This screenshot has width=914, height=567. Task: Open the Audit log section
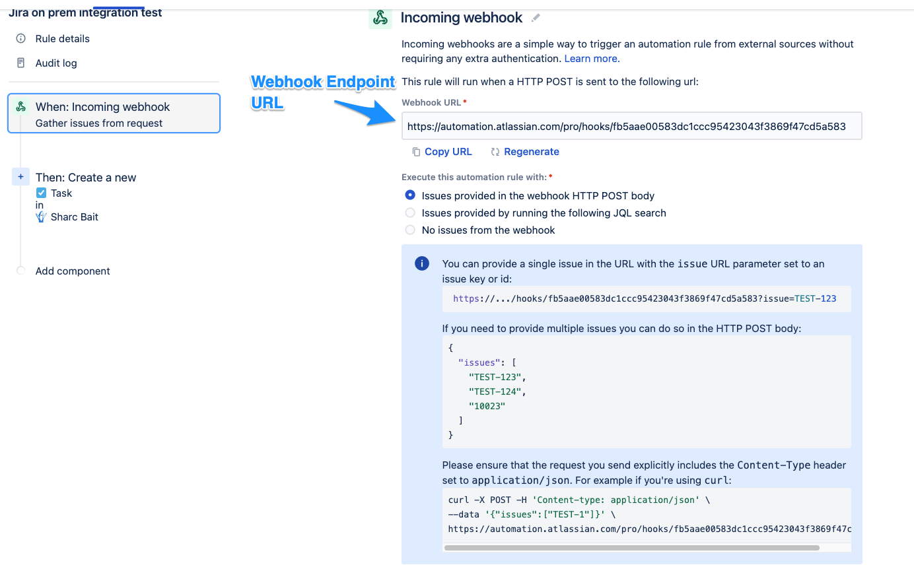tap(56, 63)
